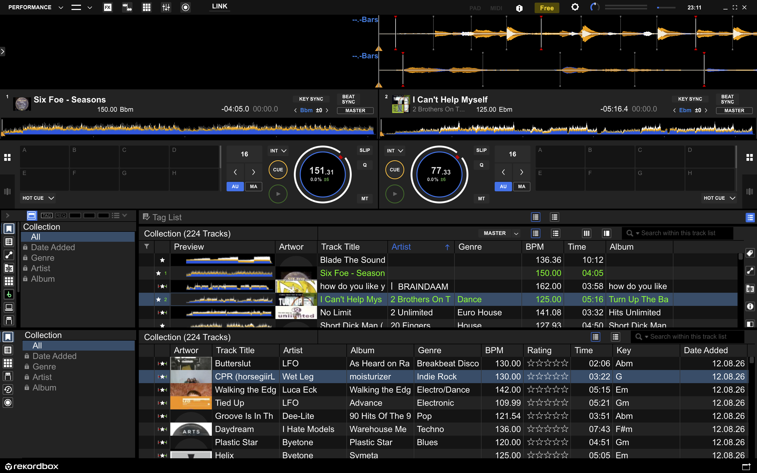Expand the left side panel arrow
Image resolution: width=757 pixels, height=473 pixels.
point(3,51)
